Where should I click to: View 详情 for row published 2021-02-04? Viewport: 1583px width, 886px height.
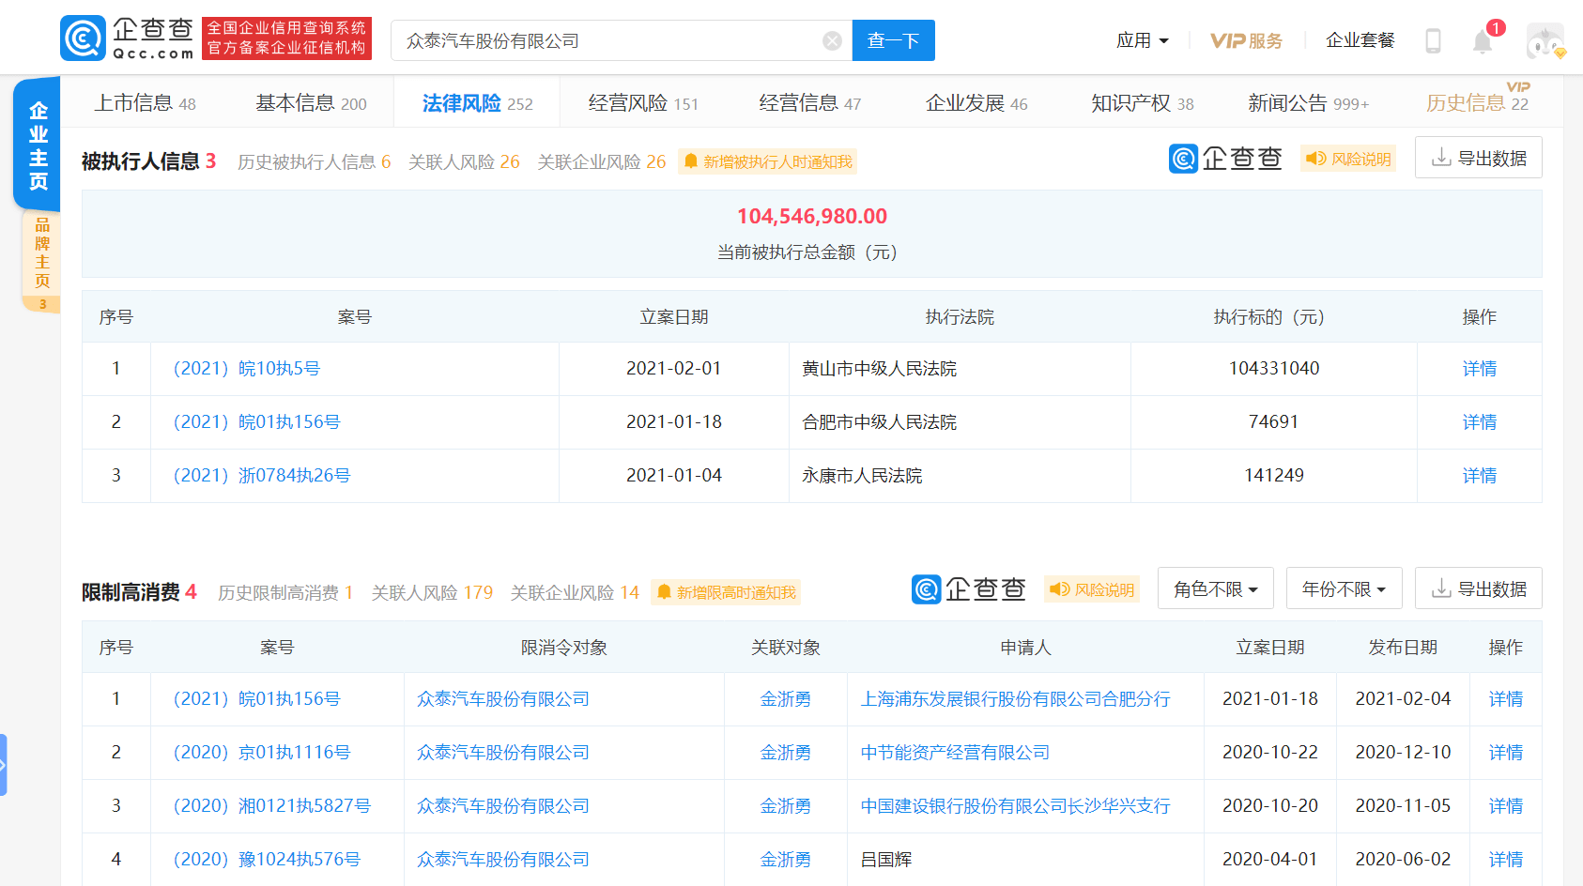point(1506,699)
